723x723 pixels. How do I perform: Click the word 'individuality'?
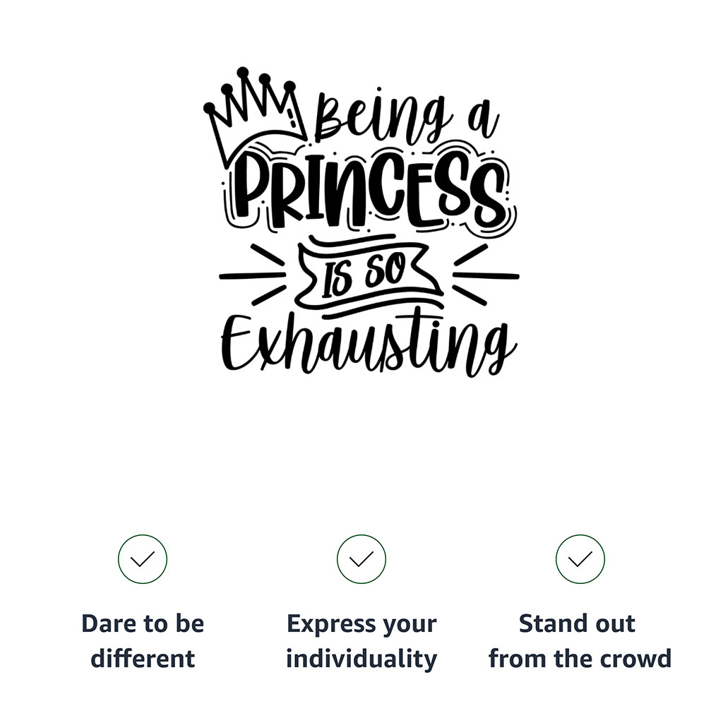pos(361,659)
